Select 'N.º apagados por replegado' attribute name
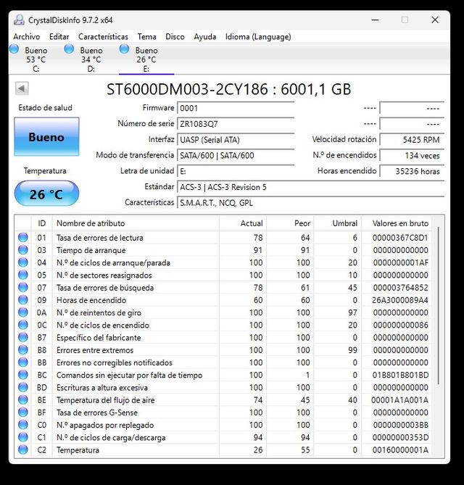Screen dimensions: 464x485 105,426
